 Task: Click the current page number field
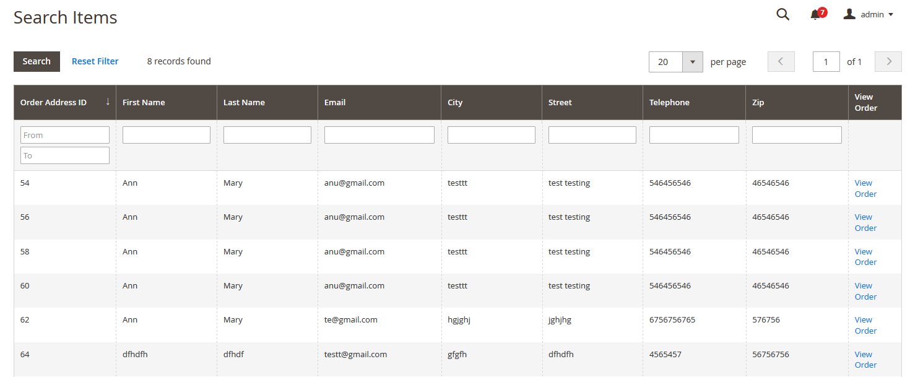click(826, 62)
